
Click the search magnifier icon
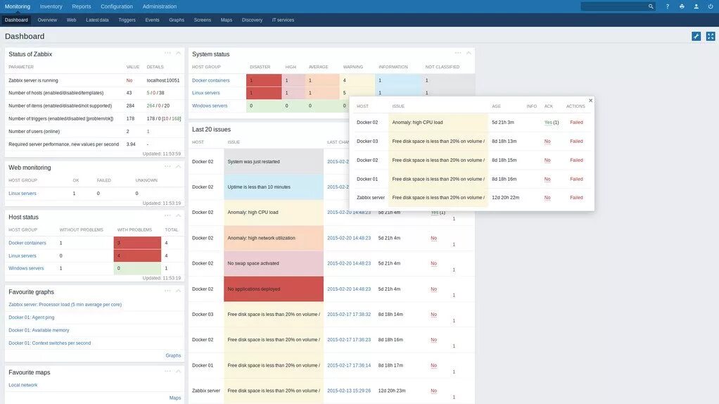coord(650,6)
